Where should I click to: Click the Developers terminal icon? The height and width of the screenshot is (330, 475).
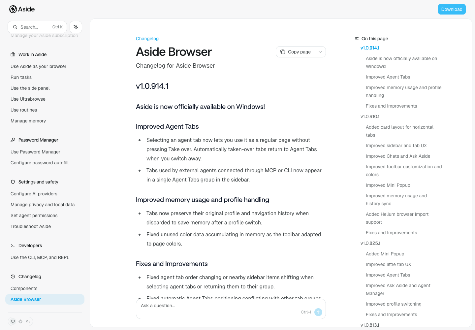coord(13,246)
